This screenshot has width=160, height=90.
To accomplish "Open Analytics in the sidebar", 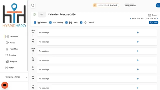I will (11, 61).
